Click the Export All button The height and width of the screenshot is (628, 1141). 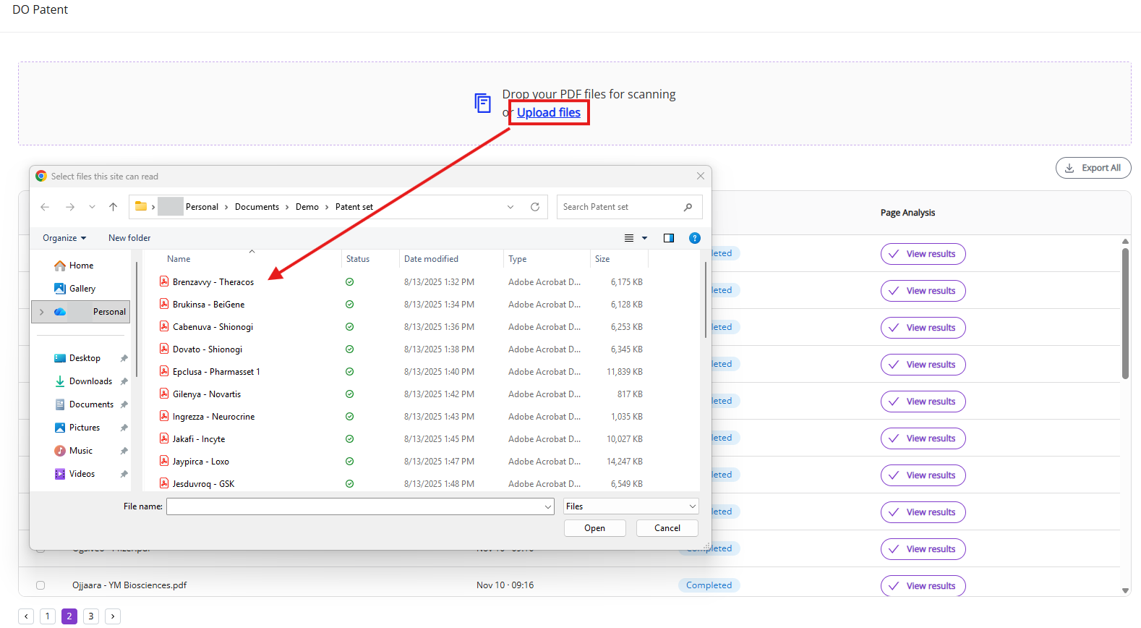[x=1093, y=168]
